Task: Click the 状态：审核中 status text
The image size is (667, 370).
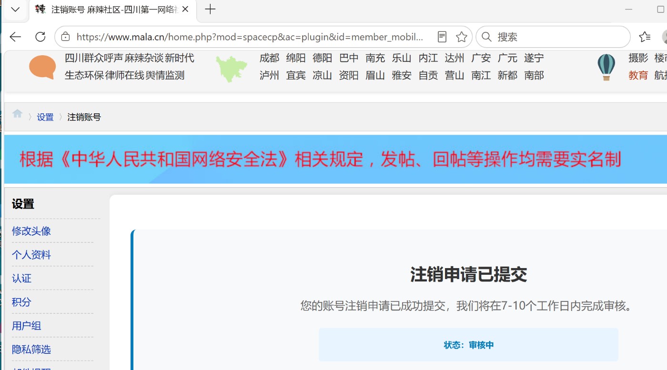Action: [469, 345]
